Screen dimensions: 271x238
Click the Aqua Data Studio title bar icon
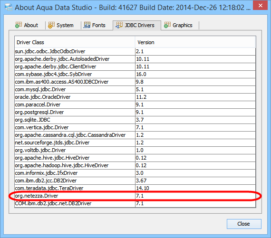(x=9, y=7)
